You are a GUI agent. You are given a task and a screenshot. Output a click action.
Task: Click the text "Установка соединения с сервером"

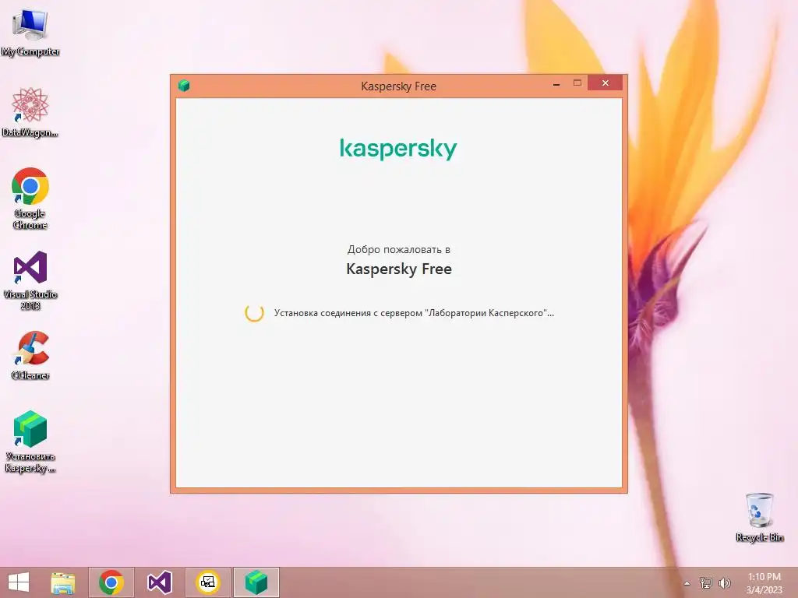[348, 313]
